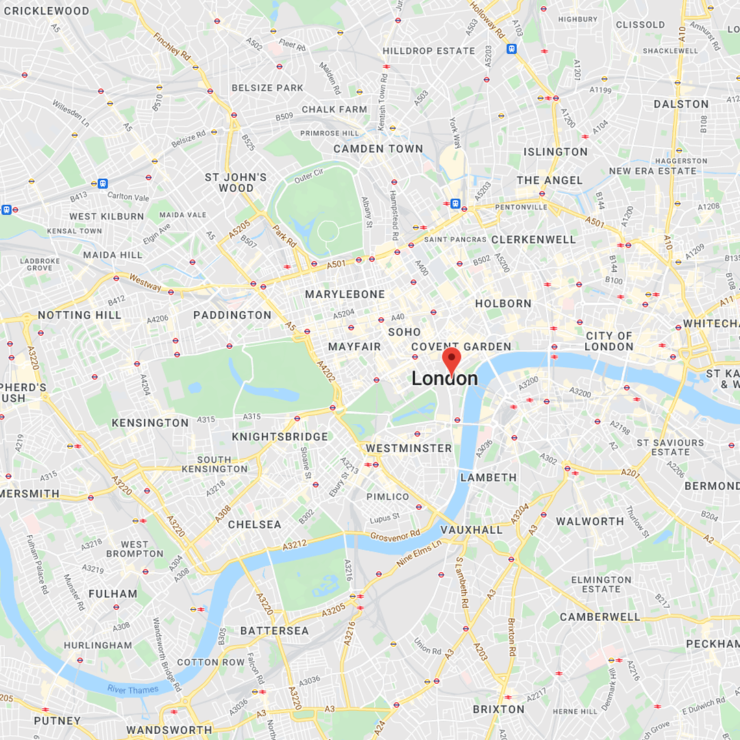Select the Camden Town district label

tap(378, 149)
